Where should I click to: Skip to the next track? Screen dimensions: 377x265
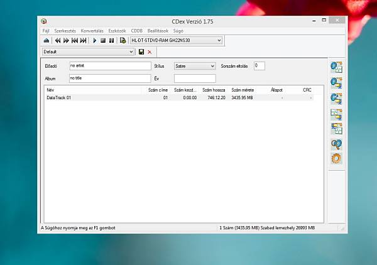click(83, 41)
